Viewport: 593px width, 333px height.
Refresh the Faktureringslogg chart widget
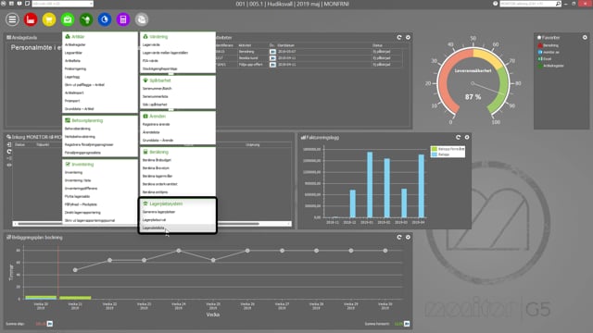click(x=458, y=138)
